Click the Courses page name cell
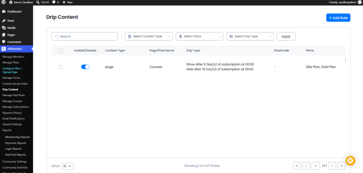This screenshot has height=173, width=363. pyautogui.click(x=156, y=67)
